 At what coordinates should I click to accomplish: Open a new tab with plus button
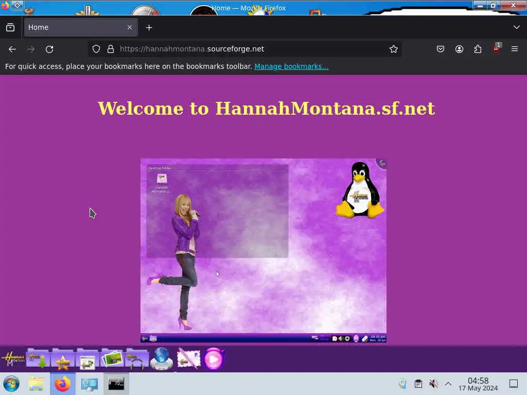click(149, 28)
